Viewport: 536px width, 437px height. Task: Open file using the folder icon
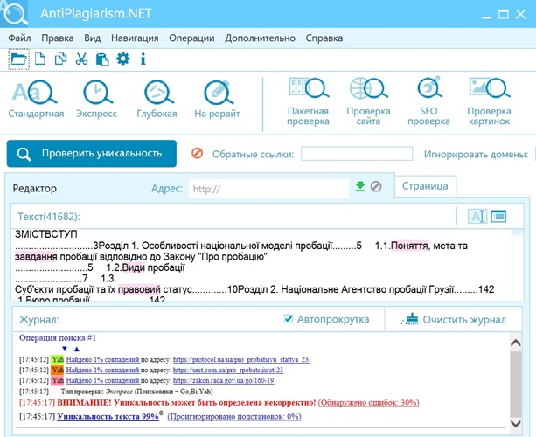[18, 59]
